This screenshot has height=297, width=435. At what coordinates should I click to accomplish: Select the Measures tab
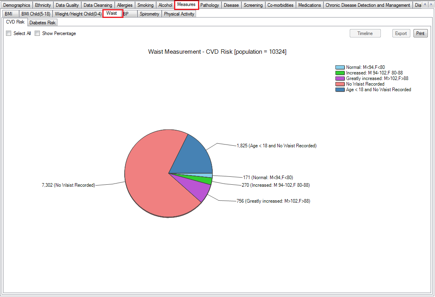(x=186, y=5)
